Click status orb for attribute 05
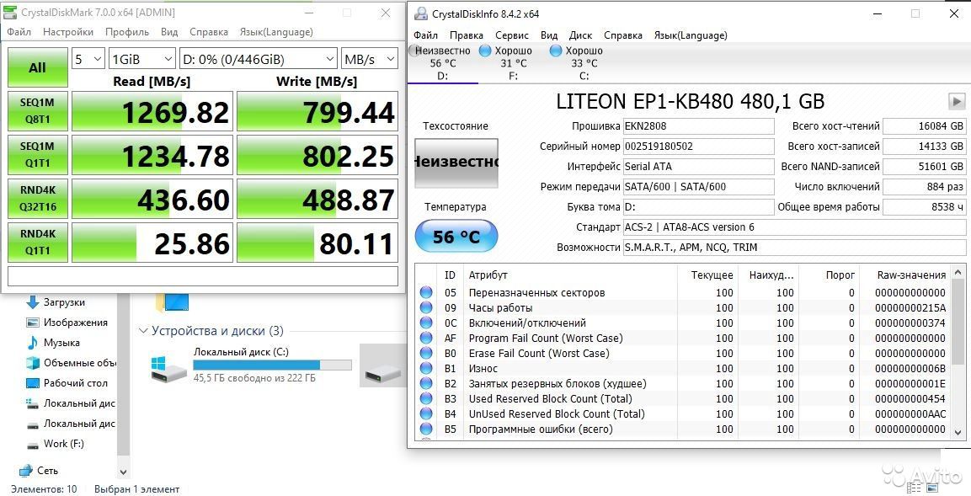 click(426, 293)
